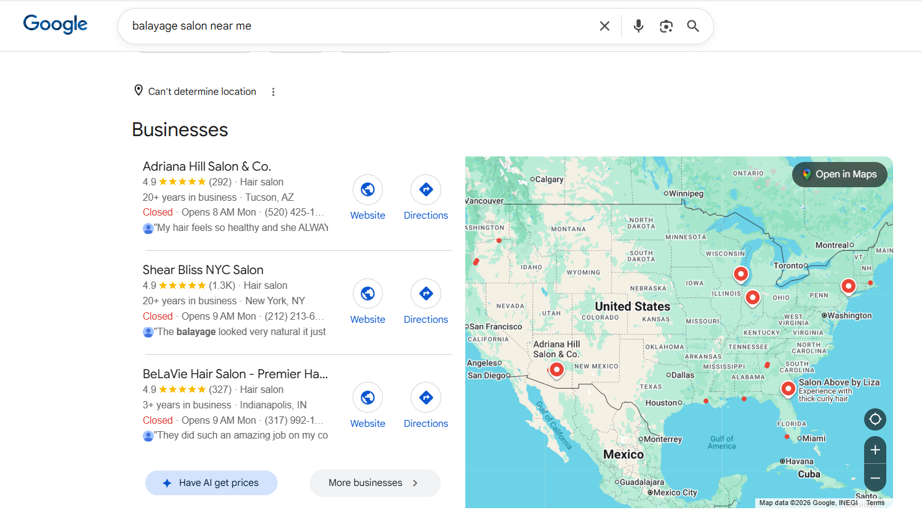Click the Website label for BeLaVie Hair Salon
The height and width of the screenshot is (518, 922).
pos(367,424)
